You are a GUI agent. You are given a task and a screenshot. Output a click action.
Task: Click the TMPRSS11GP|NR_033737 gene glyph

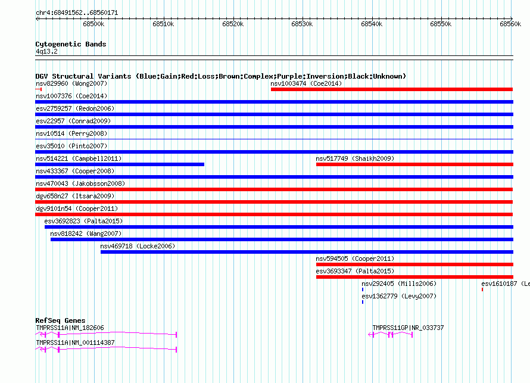click(391, 335)
